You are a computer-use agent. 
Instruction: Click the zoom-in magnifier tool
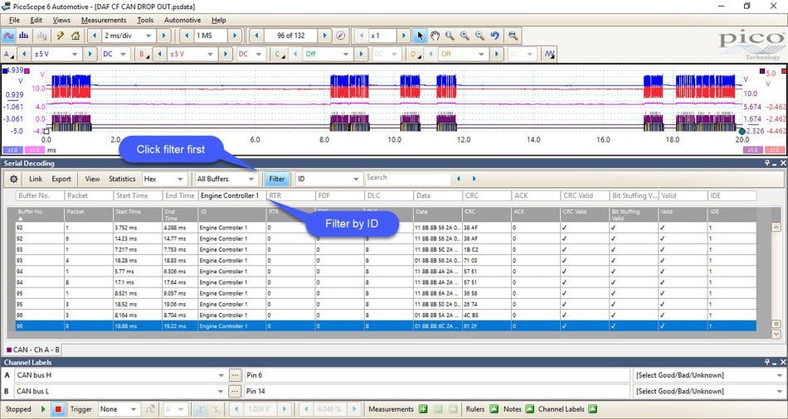[465, 36]
